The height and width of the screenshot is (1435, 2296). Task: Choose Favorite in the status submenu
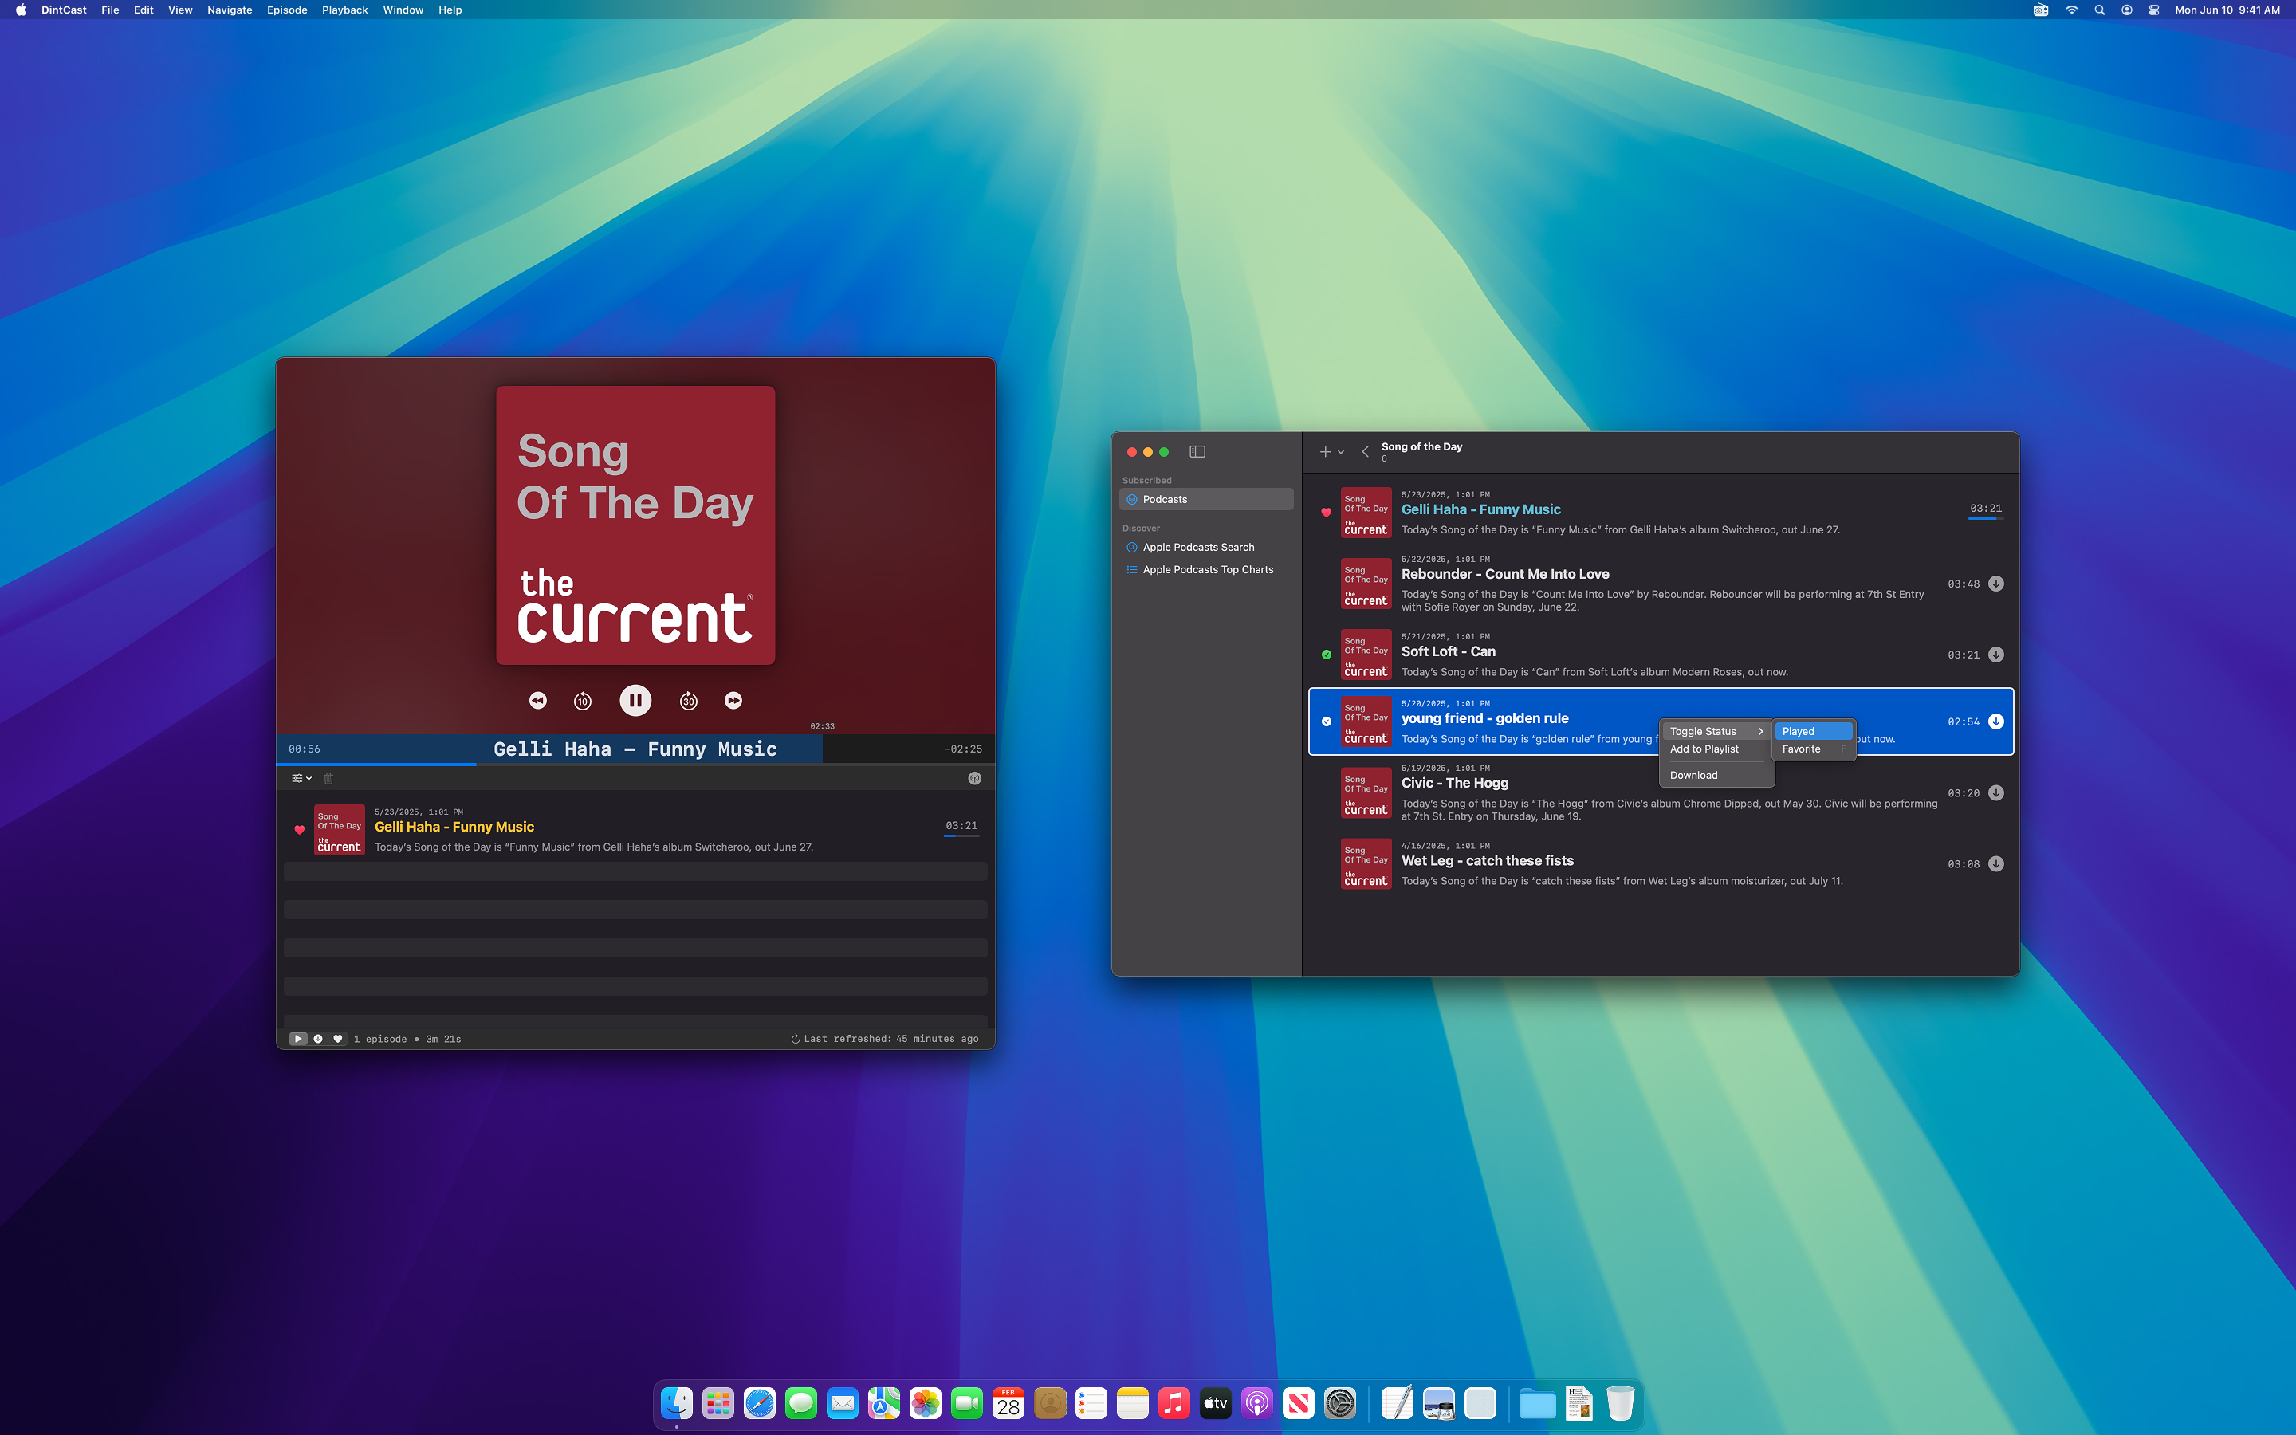click(1813, 749)
